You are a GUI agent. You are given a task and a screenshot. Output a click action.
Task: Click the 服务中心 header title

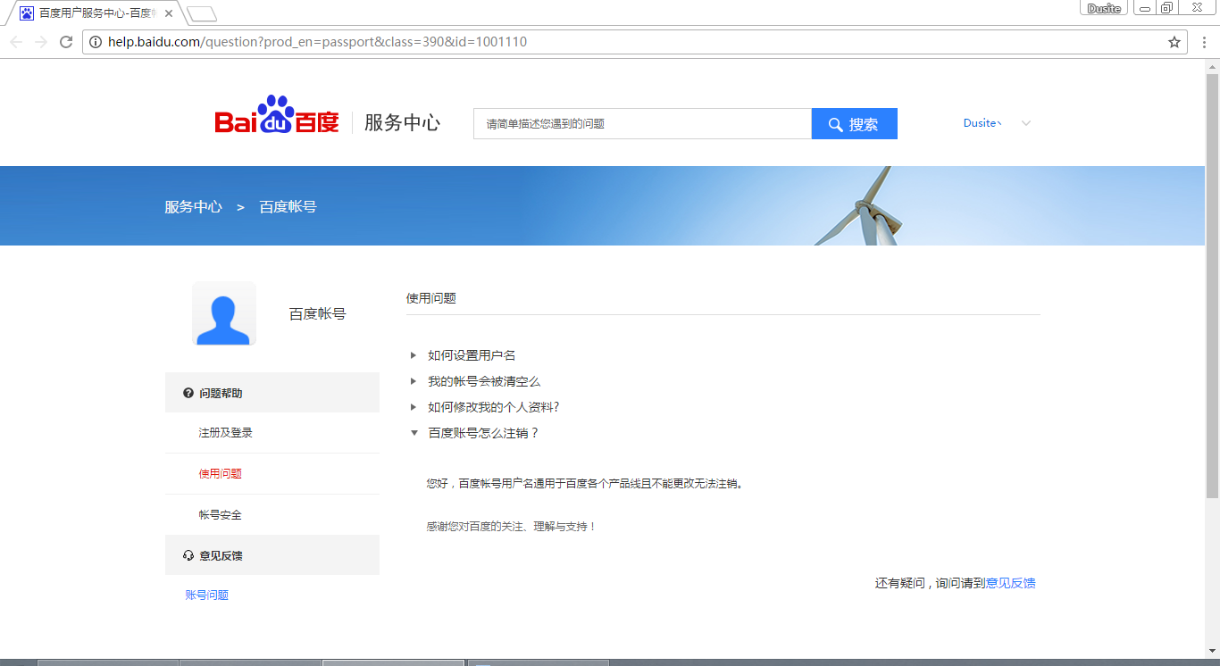point(402,123)
